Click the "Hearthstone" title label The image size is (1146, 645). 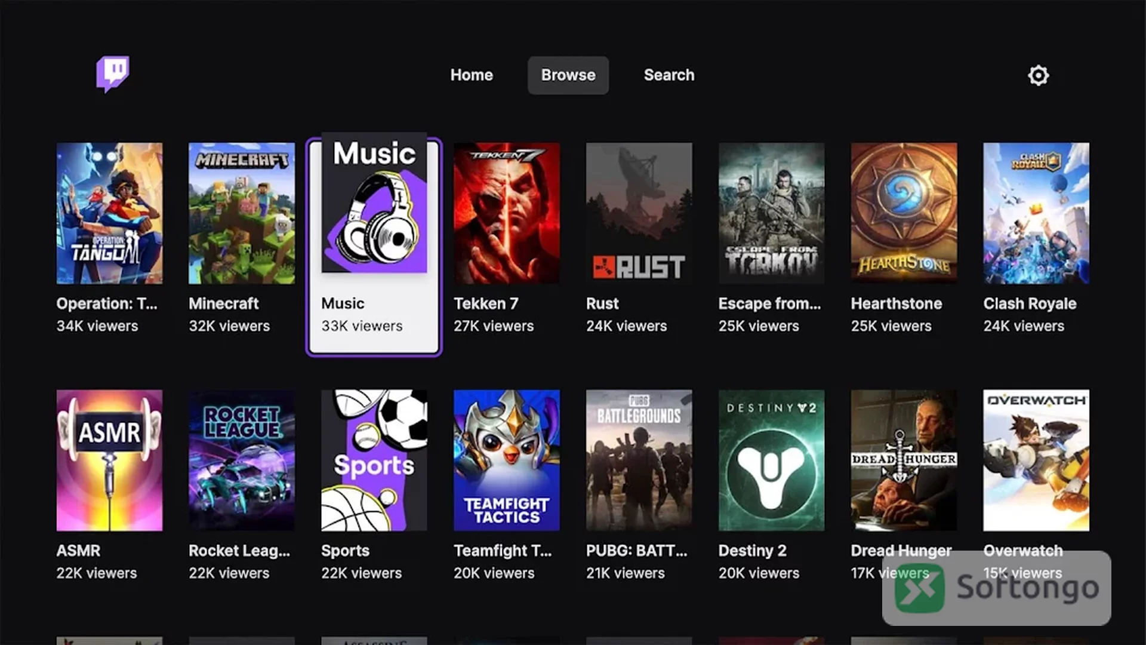pyautogui.click(x=897, y=303)
